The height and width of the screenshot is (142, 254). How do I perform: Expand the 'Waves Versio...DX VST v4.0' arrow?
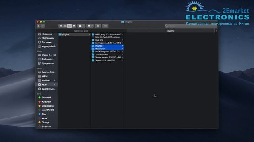(123, 58)
